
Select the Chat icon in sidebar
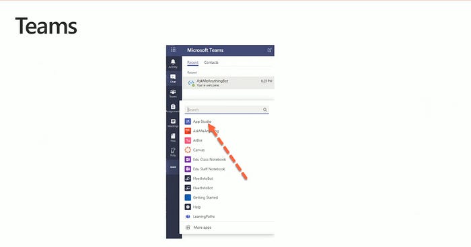click(x=173, y=79)
